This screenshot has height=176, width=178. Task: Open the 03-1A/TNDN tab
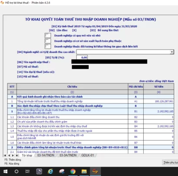point(46,155)
